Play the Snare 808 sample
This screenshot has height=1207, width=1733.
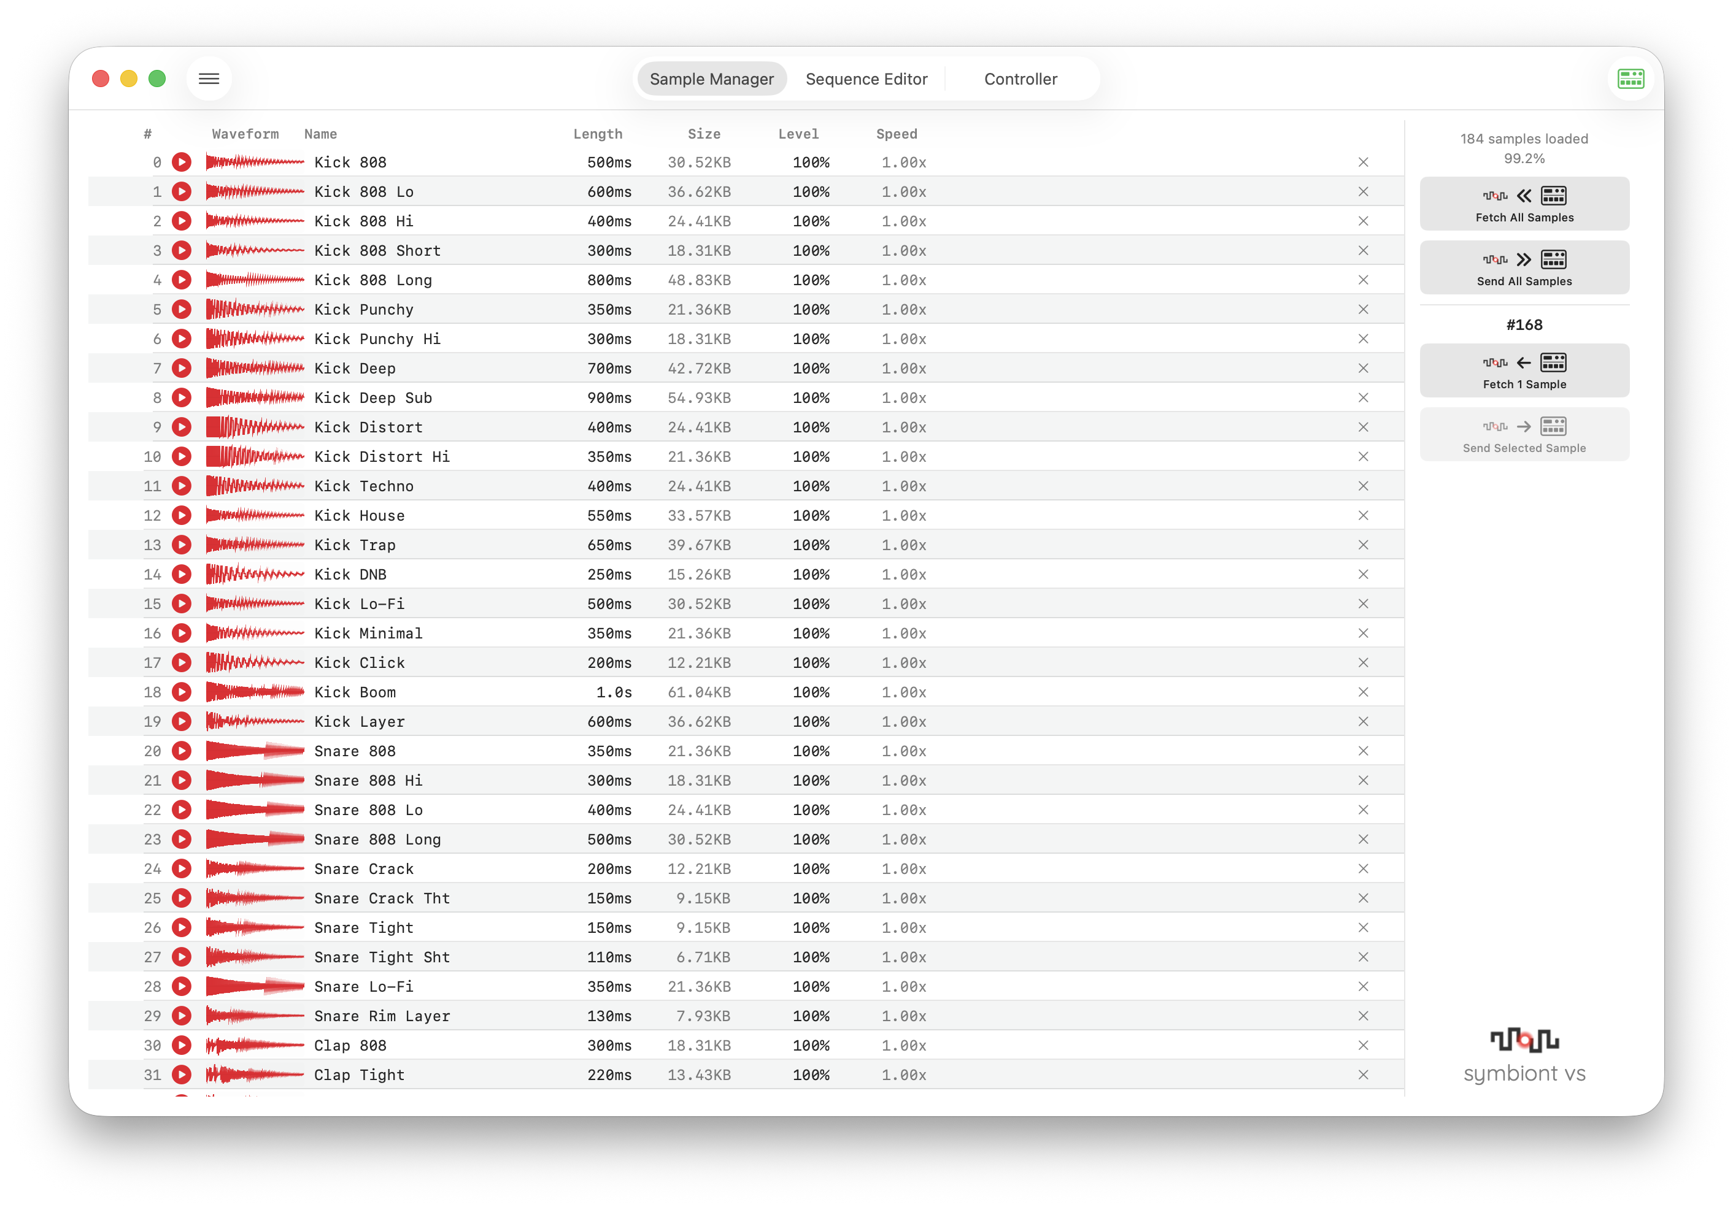tap(182, 751)
